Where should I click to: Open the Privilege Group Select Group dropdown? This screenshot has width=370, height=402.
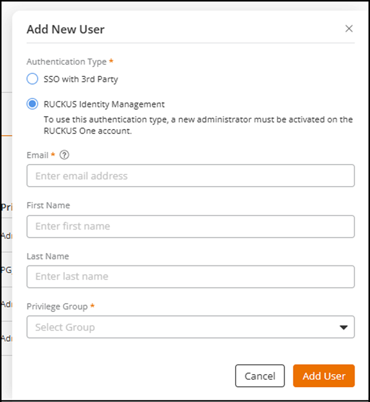coord(182,327)
